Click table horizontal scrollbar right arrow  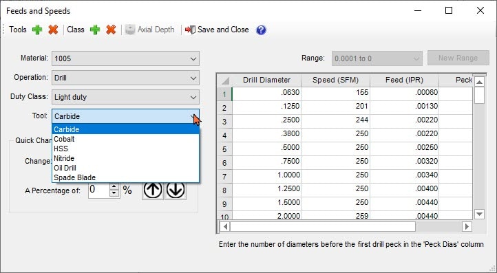tap(467, 226)
